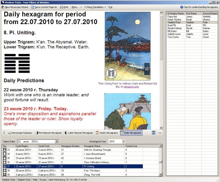Click the application icon in title bar
This screenshot has width=220, height=182.
coord(3,2)
